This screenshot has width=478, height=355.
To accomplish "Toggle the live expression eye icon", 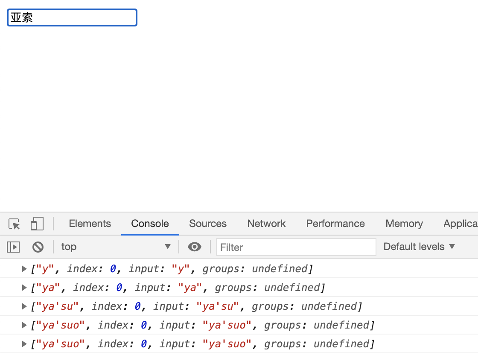I will [x=195, y=247].
